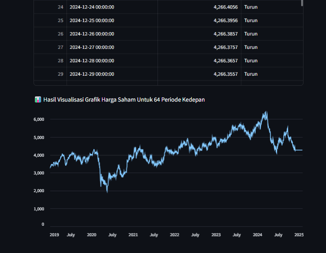Click the 2024 x-axis label
The height and width of the screenshot is (253, 326).
pos(258,235)
